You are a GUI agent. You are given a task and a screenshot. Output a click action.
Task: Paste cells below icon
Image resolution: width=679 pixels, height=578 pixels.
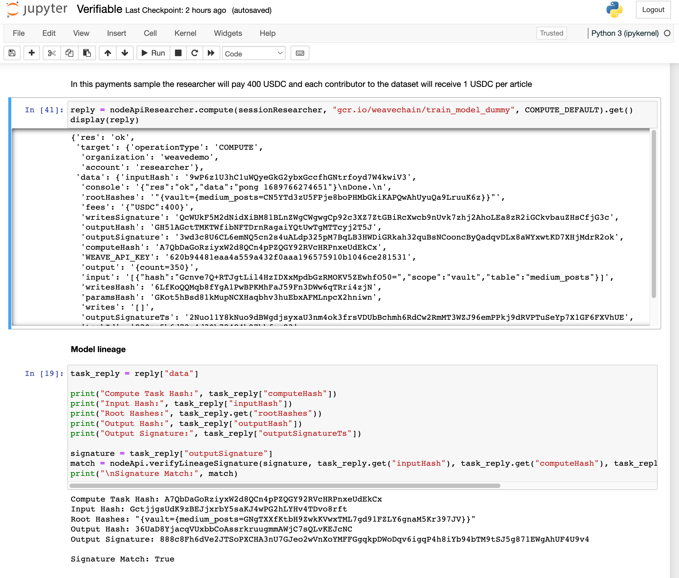coord(87,53)
